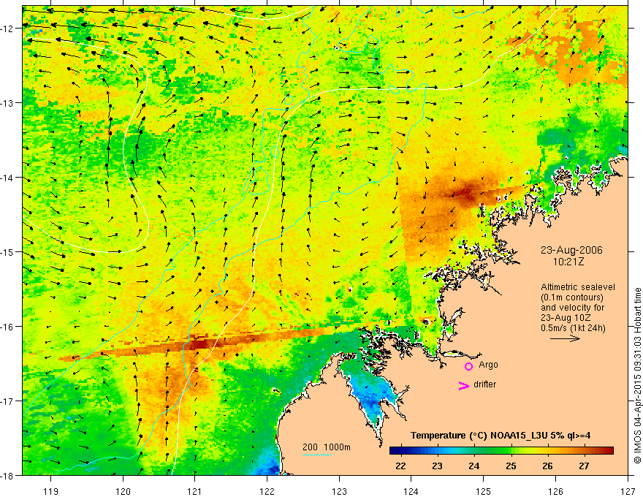
Task: Click the longitude axis label 121
Action: click(195, 491)
